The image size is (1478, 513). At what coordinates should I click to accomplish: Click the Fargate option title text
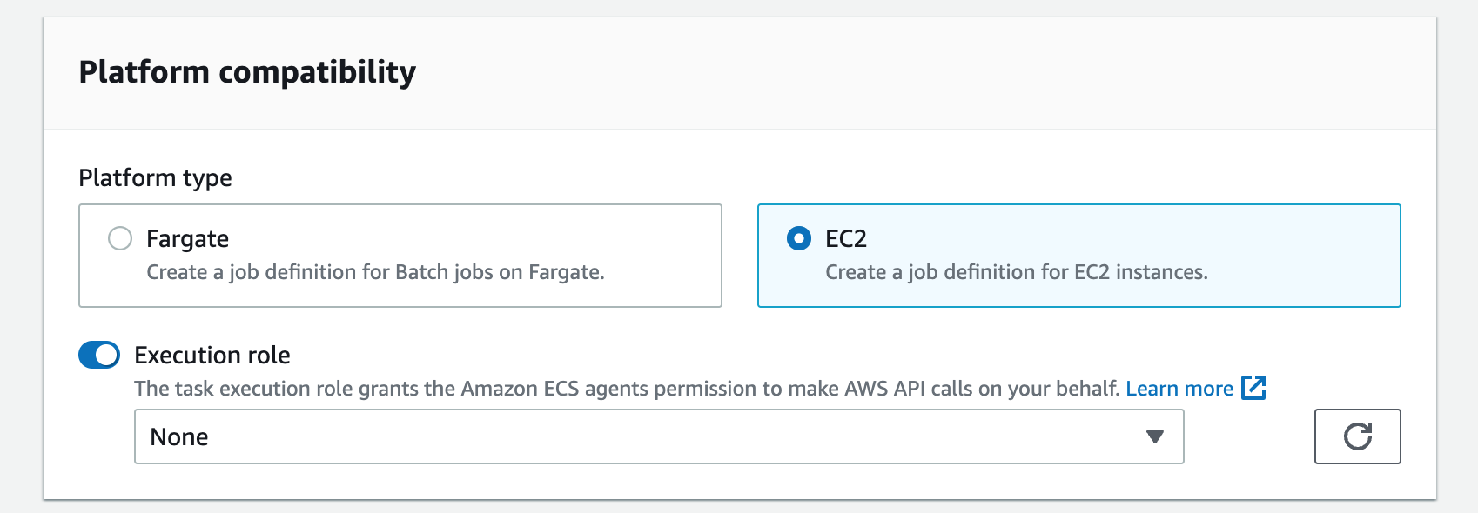click(188, 238)
